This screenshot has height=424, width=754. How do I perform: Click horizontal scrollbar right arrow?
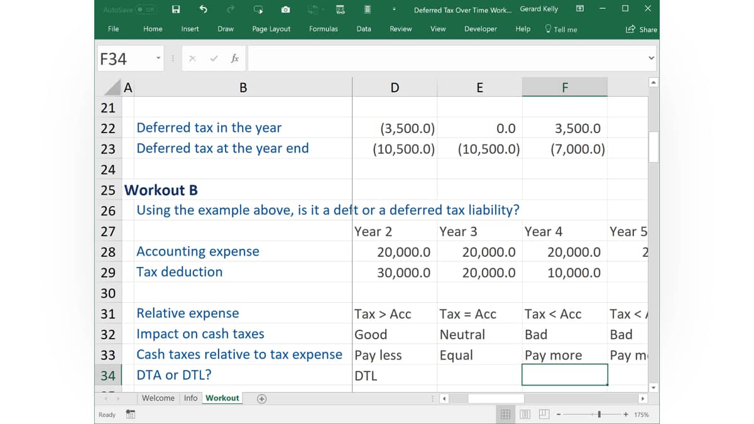click(x=642, y=398)
